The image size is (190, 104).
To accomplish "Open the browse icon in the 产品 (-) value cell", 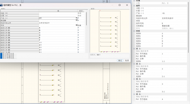I will [77, 18].
